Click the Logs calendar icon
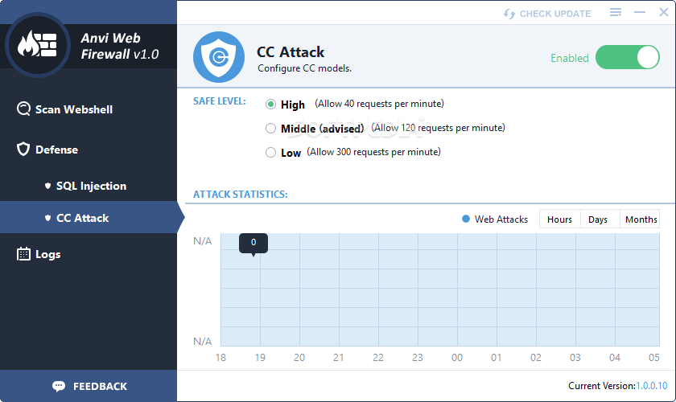 [23, 254]
